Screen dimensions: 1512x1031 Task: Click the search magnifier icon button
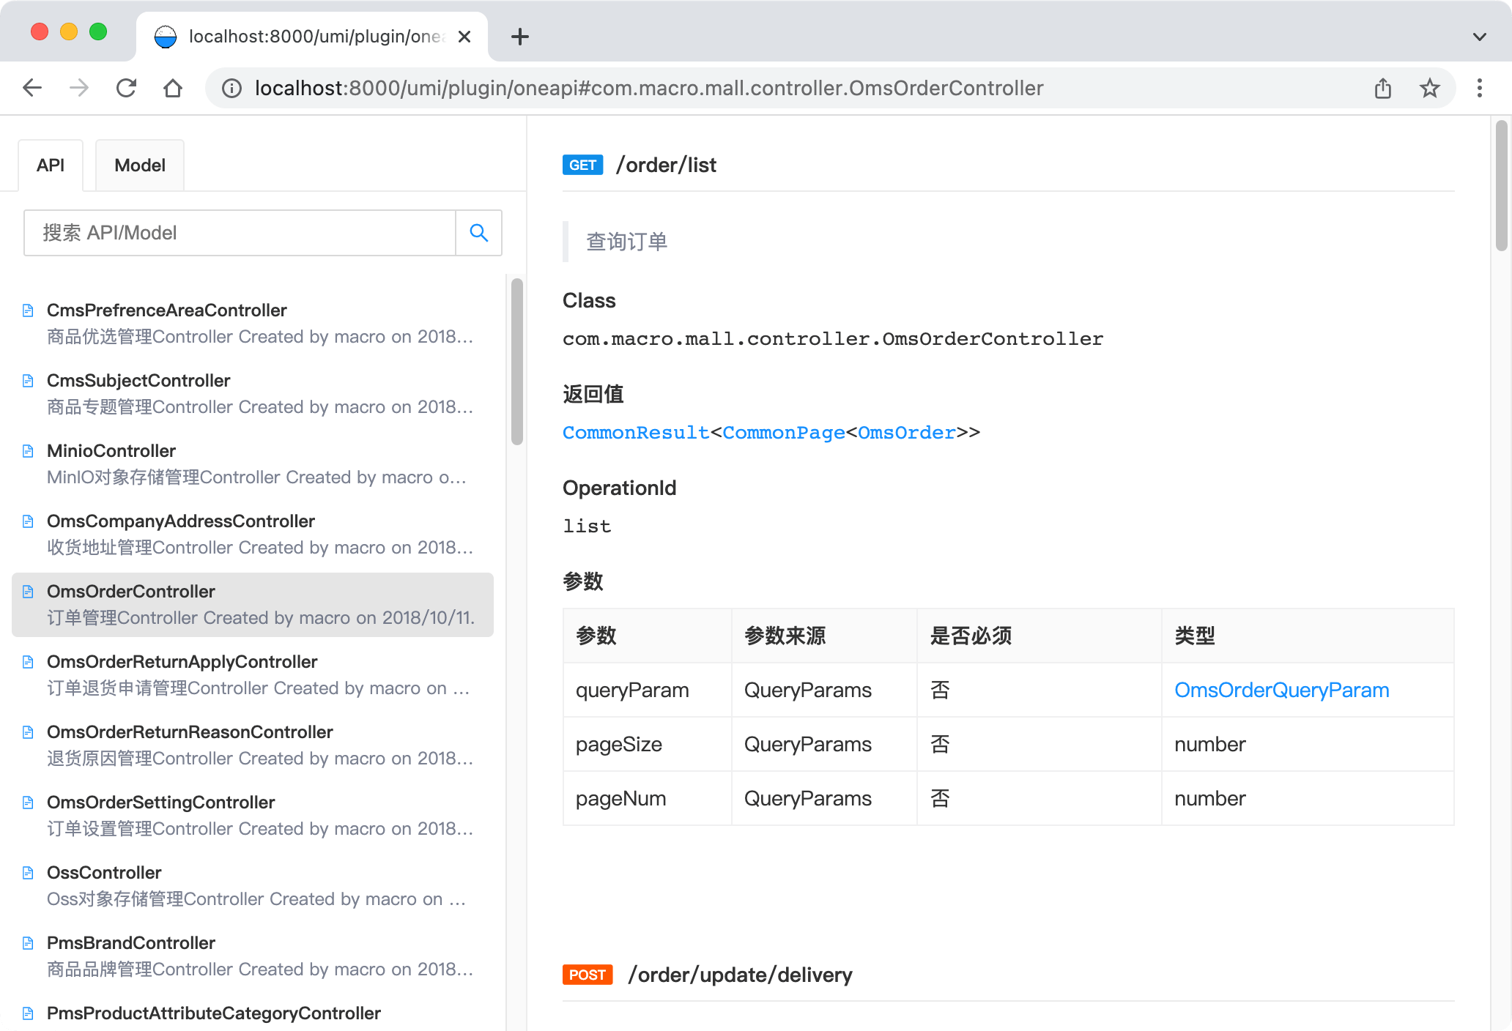(479, 233)
